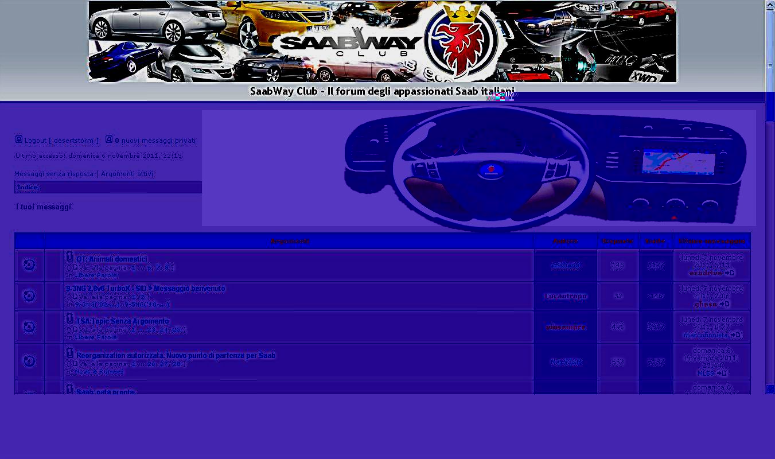View last poster marcofinnista's profile

point(706,335)
